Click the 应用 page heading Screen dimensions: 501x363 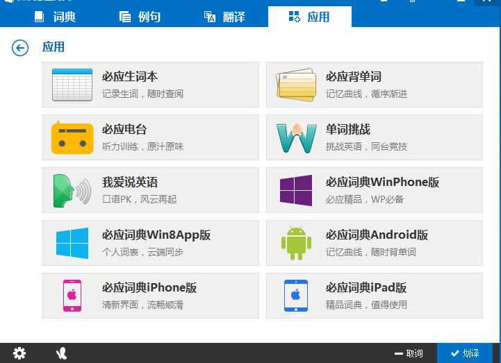click(54, 47)
